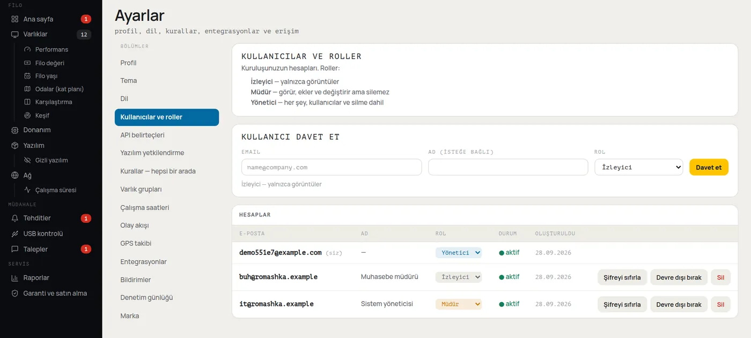This screenshot has width=751, height=338.
Task: Delete the it@romashka.example account
Action: point(720,304)
